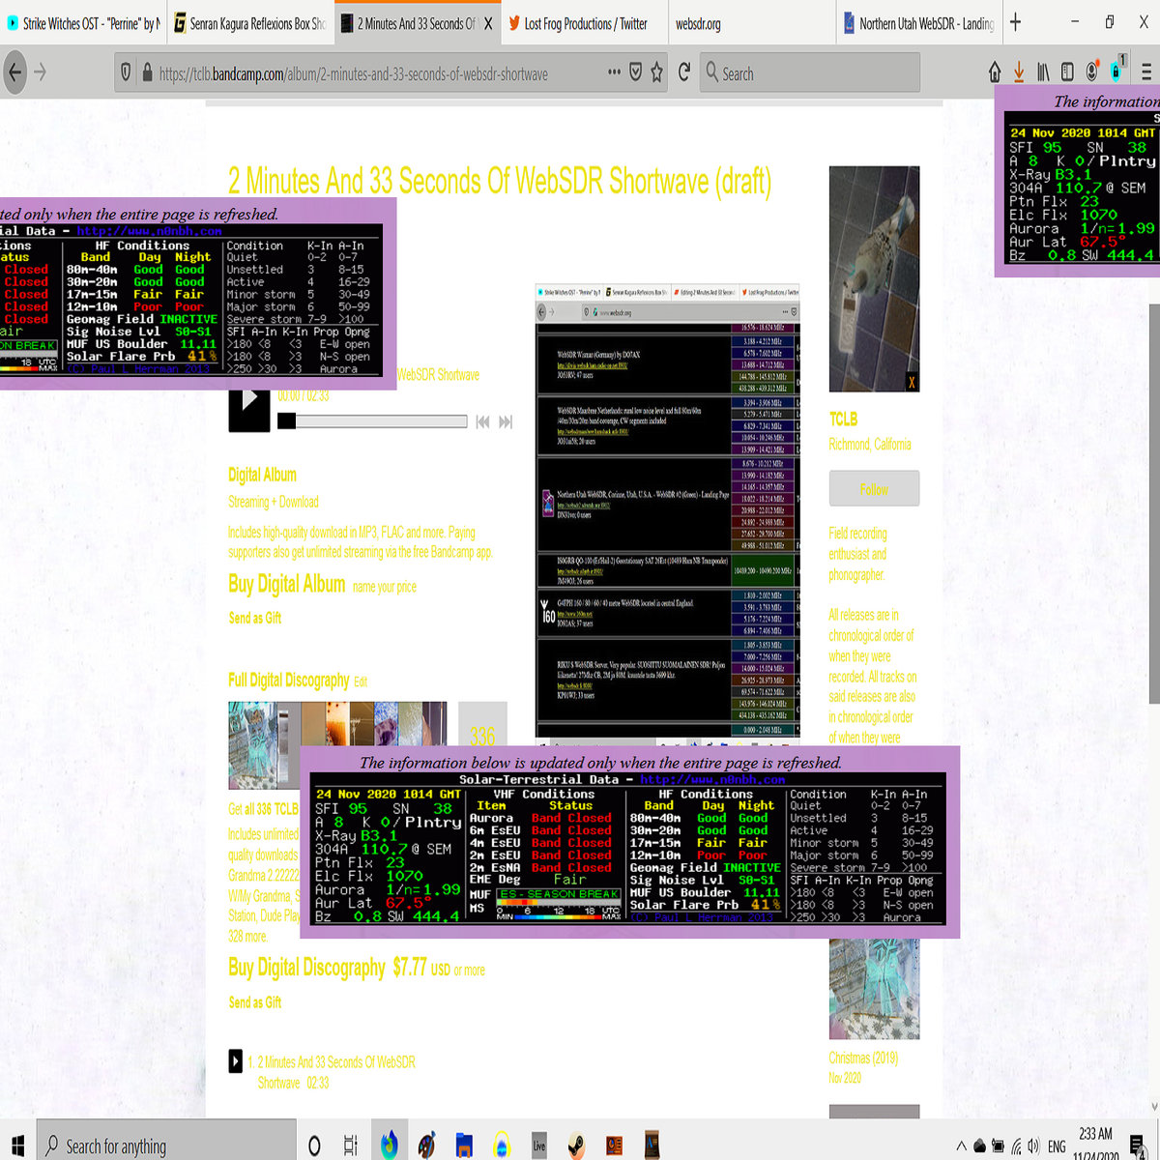
Task: Show hidden system tray icons
Action: [961, 1146]
